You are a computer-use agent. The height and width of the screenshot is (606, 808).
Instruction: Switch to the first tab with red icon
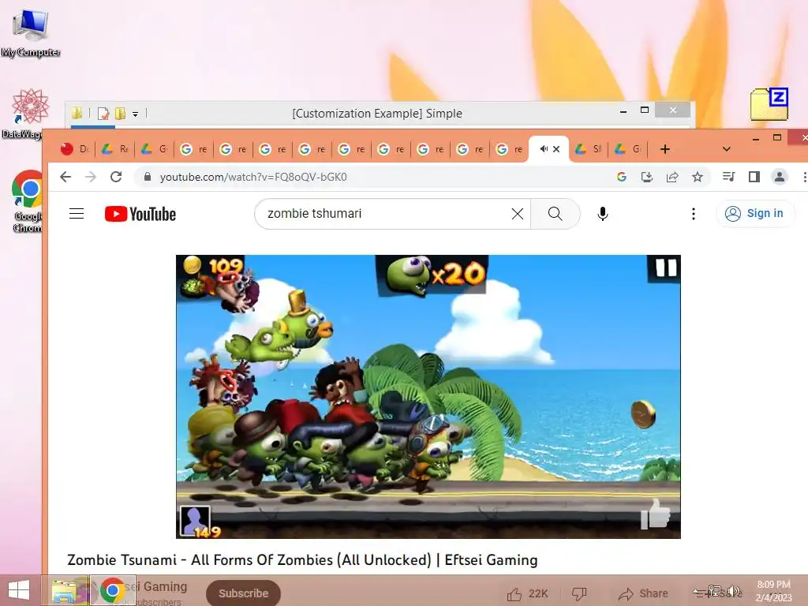point(75,149)
